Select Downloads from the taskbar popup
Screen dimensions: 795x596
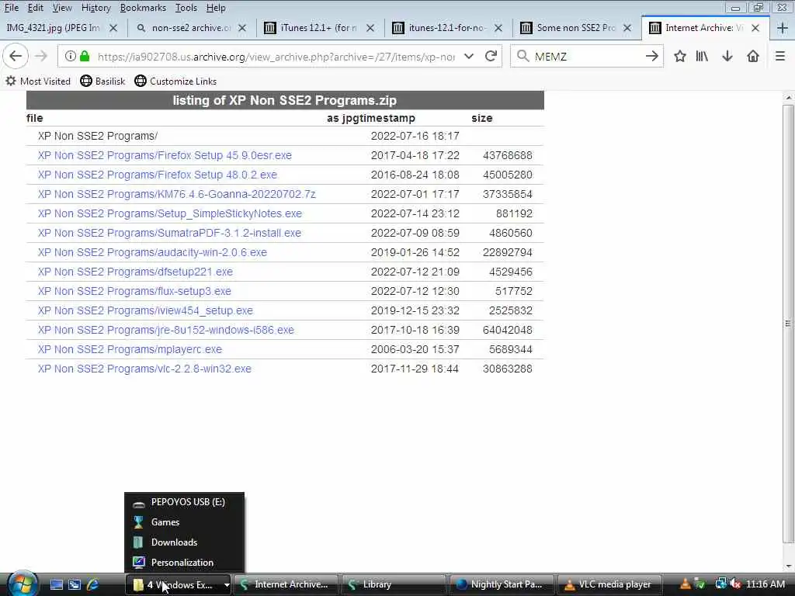pyautogui.click(x=185, y=542)
